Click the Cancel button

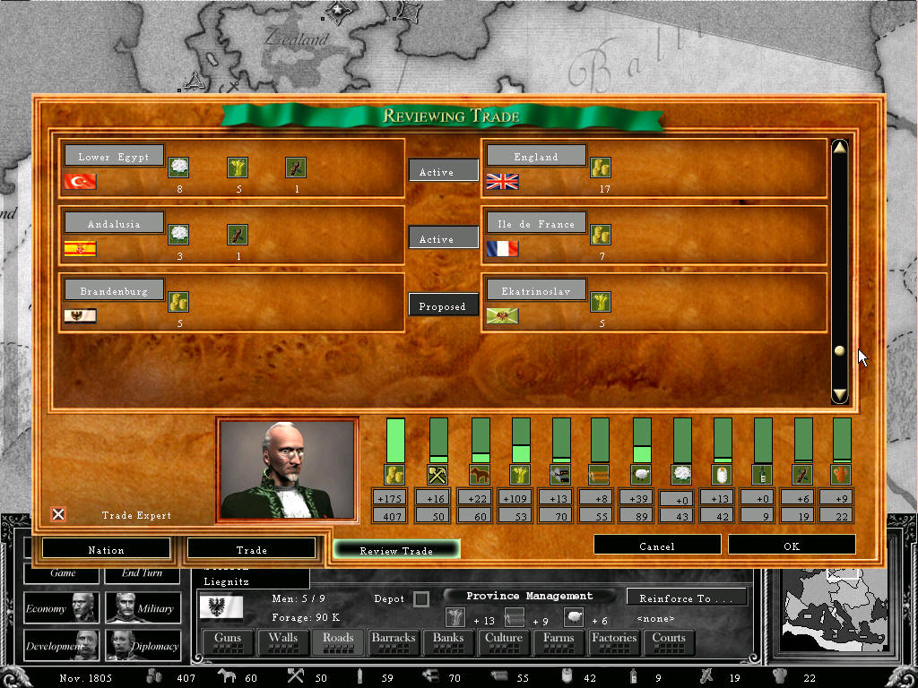tap(657, 545)
